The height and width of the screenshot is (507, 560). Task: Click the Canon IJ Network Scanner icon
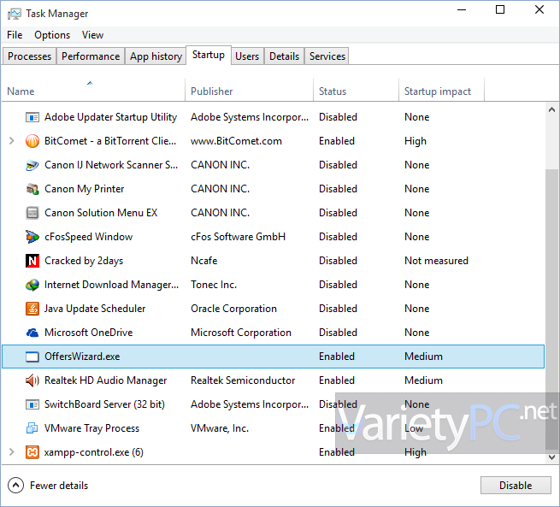[32, 165]
